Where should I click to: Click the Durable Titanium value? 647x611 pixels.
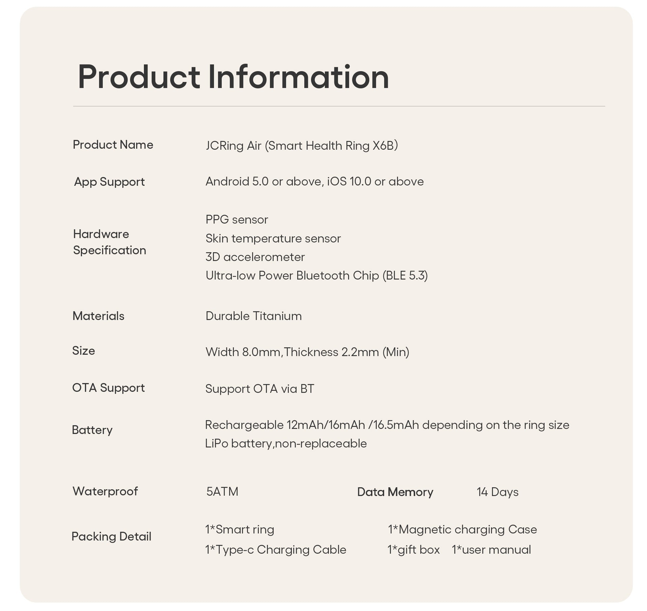tap(253, 316)
